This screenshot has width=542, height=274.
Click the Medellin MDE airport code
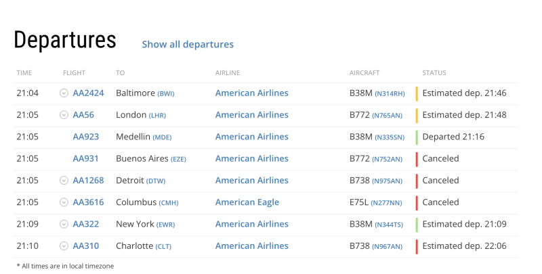163,137
